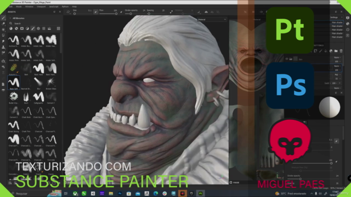Filter assets by Alphas

(38, 28)
